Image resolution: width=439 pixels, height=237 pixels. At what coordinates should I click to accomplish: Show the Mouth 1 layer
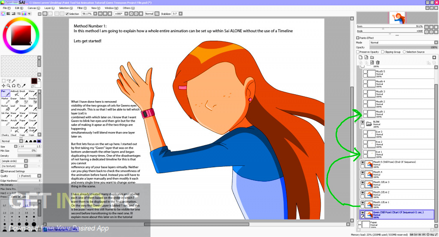pos(365,112)
